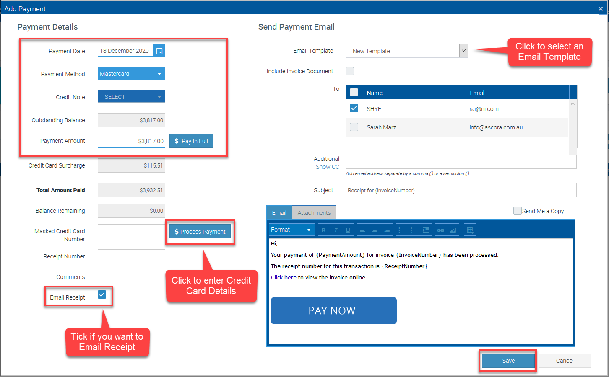Insert an image into the email
The image size is (609, 377).
click(x=453, y=230)
